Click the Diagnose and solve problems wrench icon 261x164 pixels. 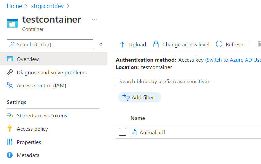click(x=10, y=72)
